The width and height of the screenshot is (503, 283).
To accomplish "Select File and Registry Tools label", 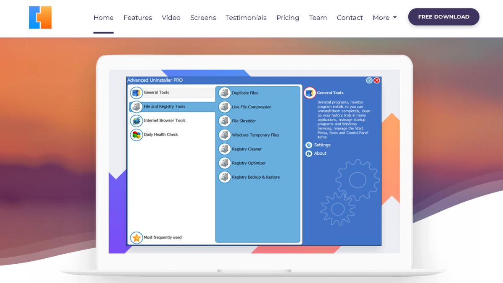I will [164, 106].
